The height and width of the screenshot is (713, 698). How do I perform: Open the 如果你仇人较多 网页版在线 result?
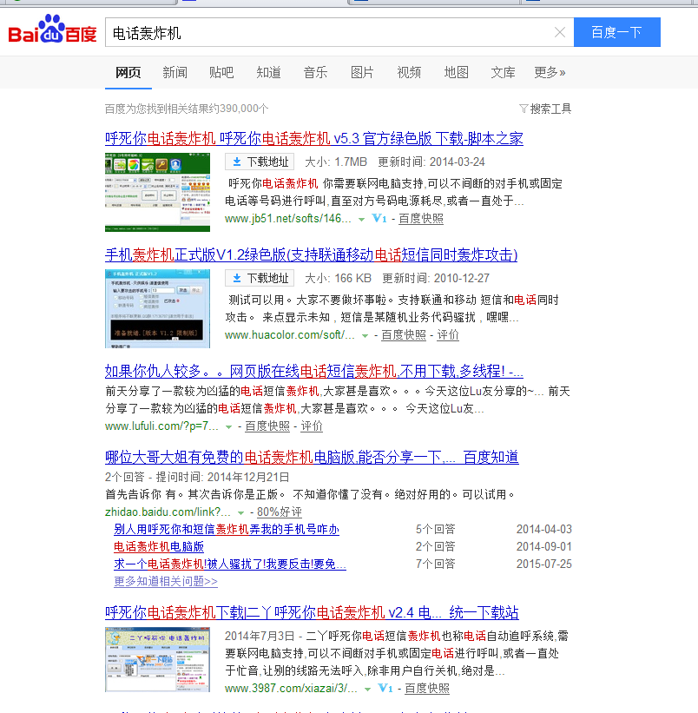tap(314, 371)
